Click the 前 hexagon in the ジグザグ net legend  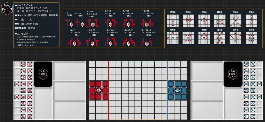[x=147, y=24]
